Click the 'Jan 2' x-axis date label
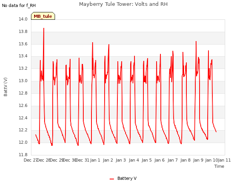 [108, 160]
